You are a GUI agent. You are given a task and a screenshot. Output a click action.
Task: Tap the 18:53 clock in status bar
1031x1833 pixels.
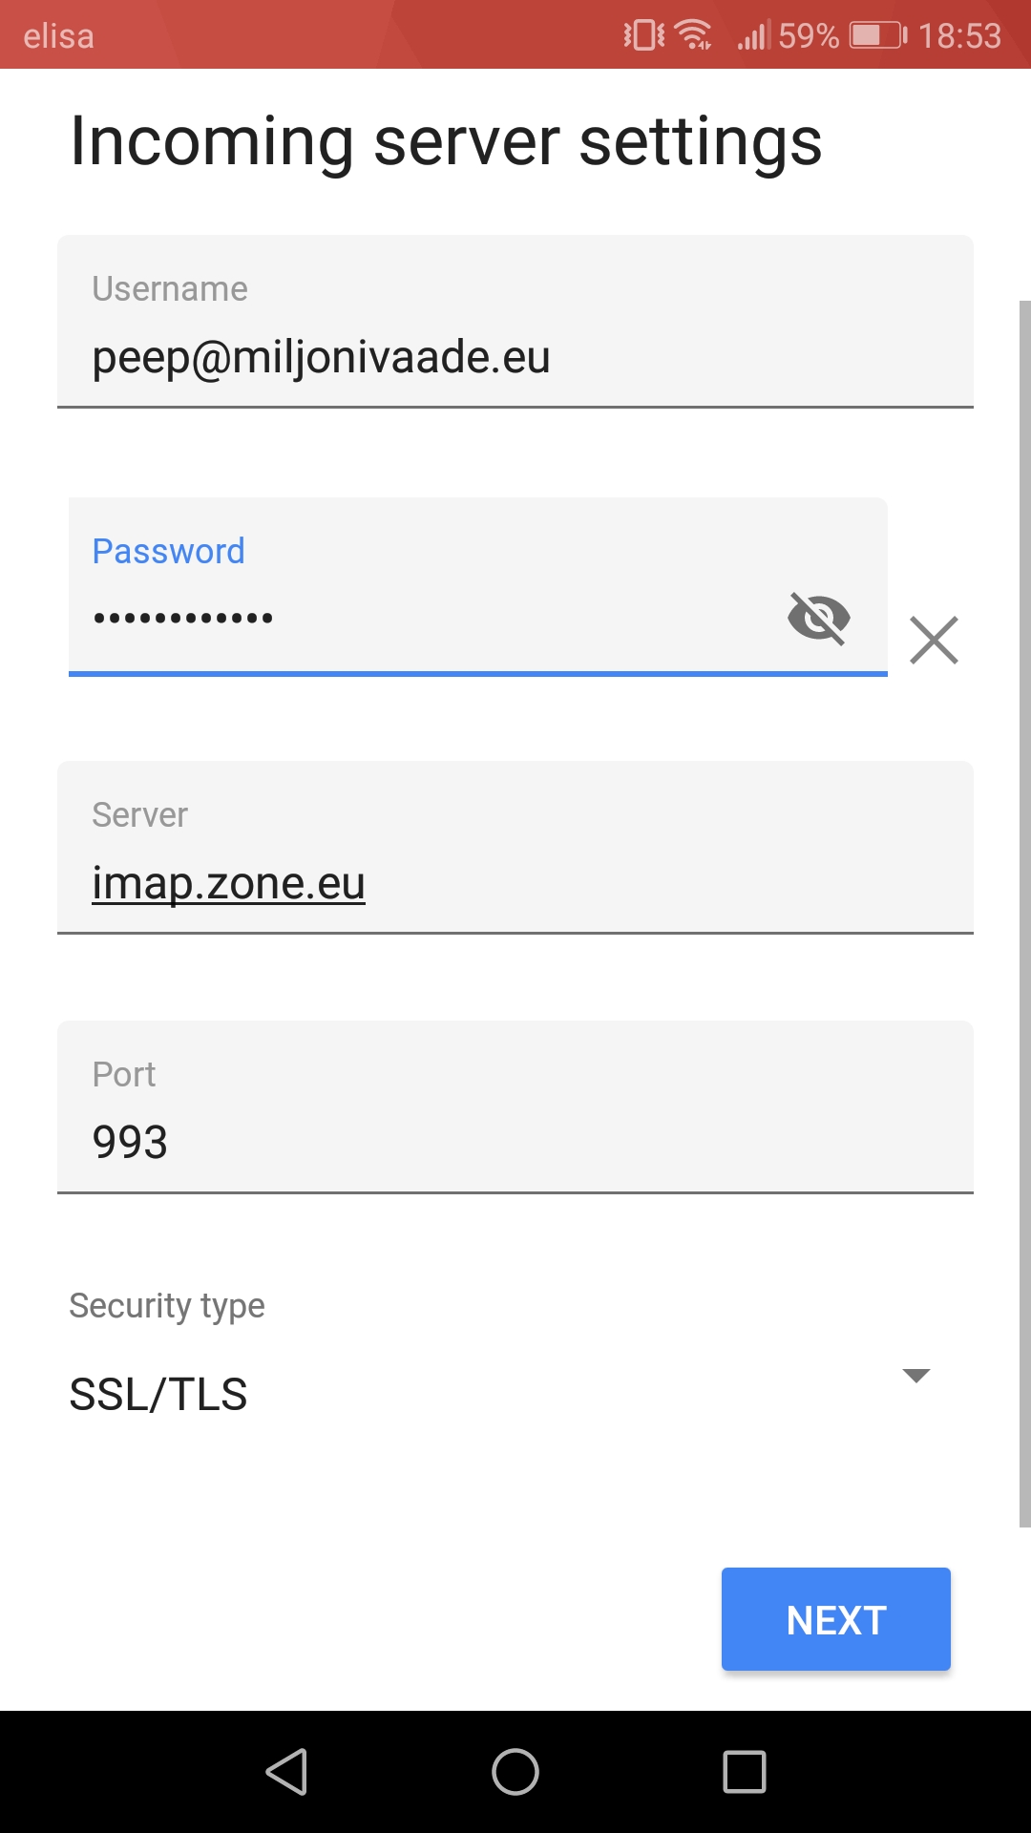tap(959, 36)
